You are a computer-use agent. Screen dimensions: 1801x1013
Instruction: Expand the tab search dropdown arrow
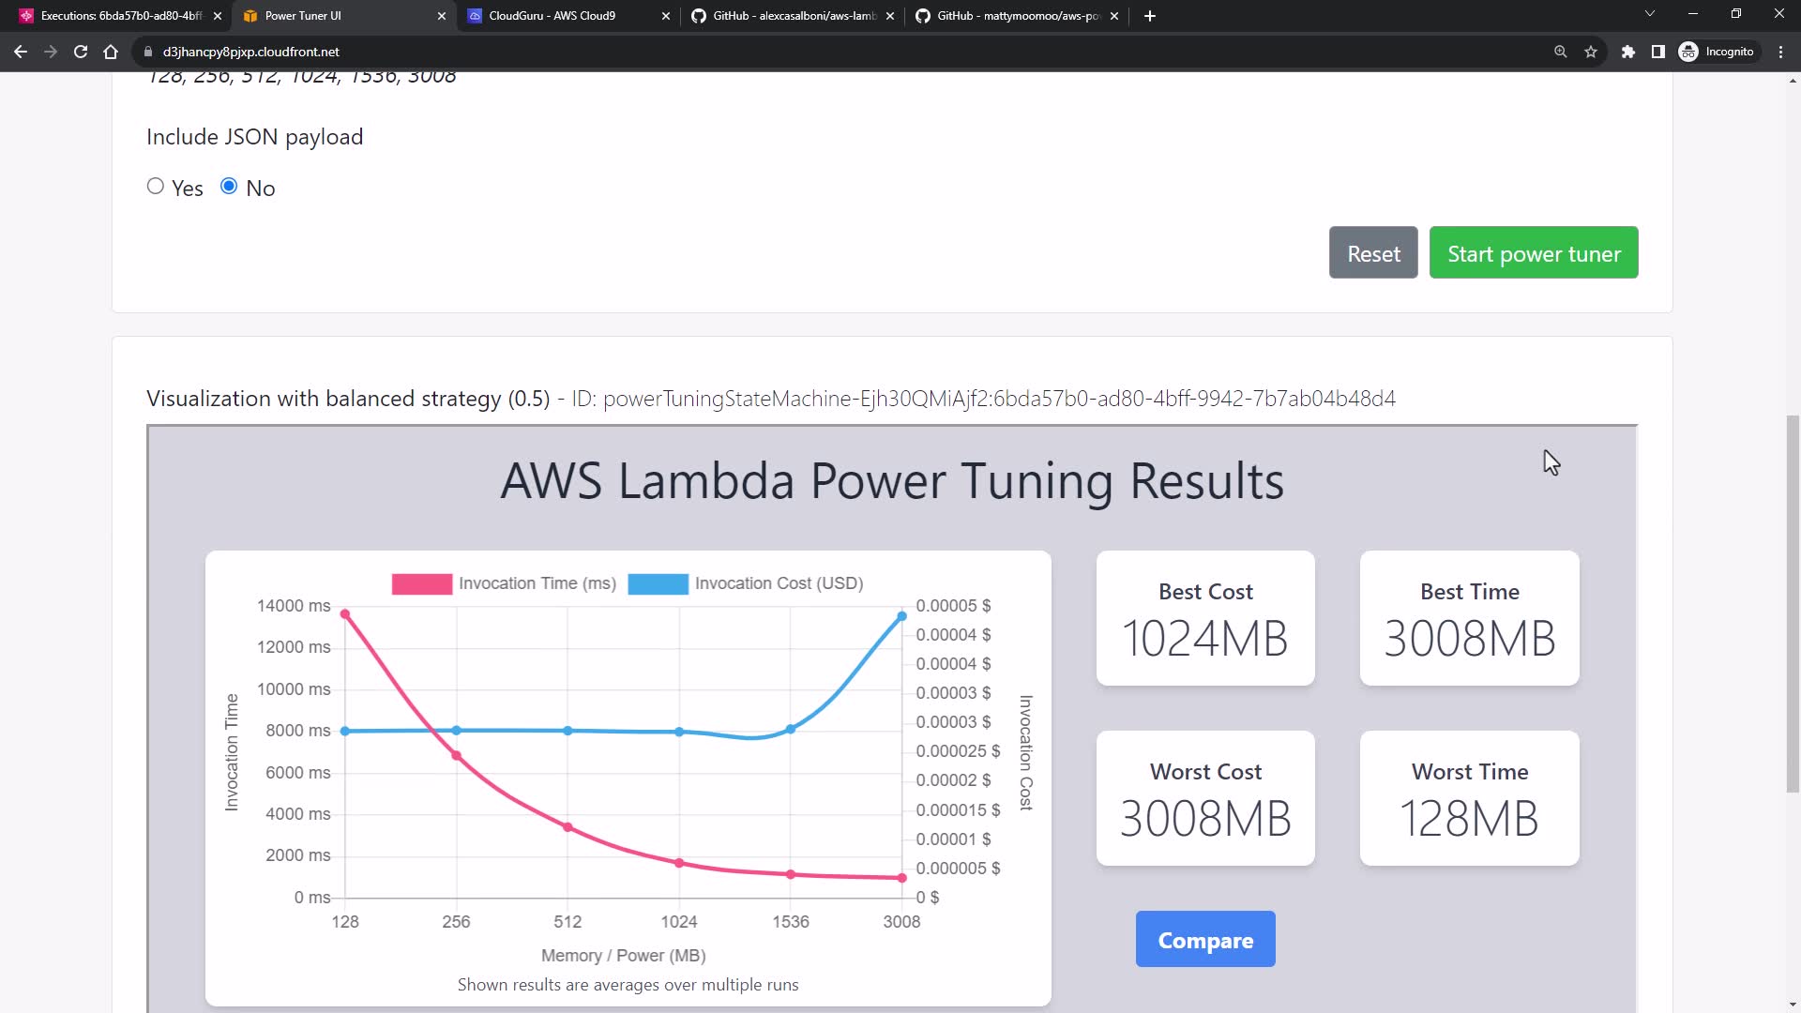[x=1650, y=14]
